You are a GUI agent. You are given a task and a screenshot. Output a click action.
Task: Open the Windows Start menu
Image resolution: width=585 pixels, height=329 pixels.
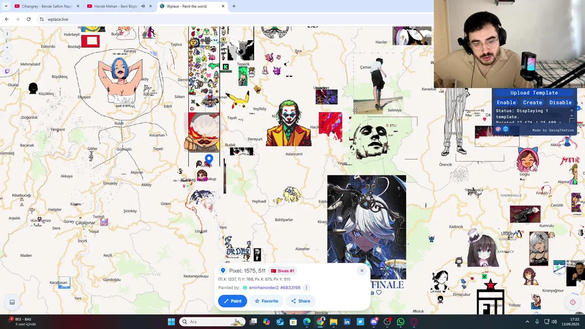[x=171, y=322]
